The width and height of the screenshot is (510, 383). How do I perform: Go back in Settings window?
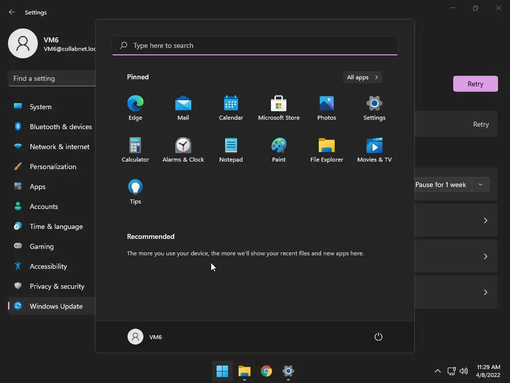click(12, 12)
